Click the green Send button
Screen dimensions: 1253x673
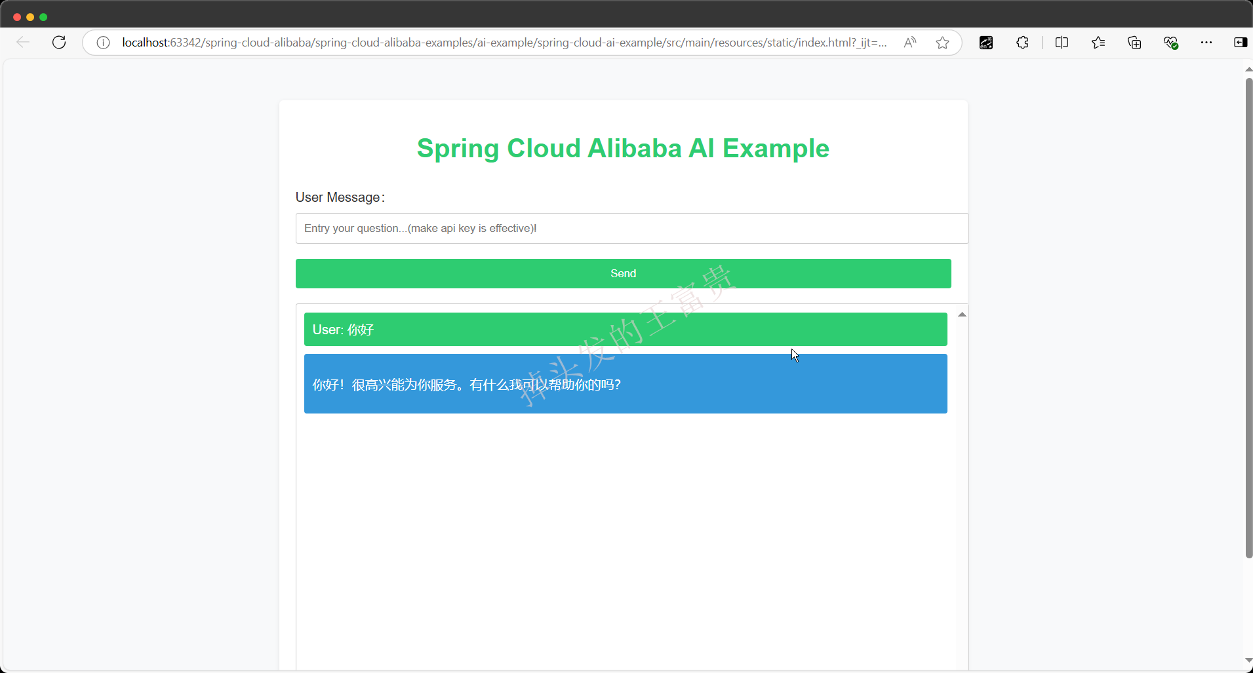pyautogui.click(x=623, y=273)
